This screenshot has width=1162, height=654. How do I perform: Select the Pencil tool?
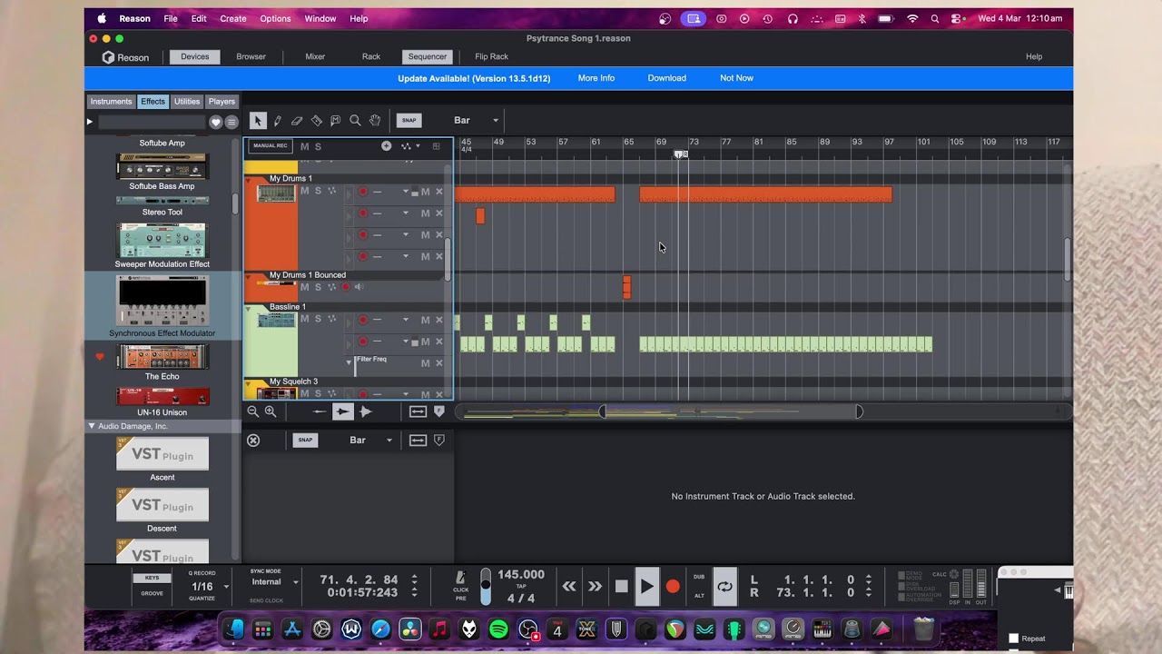(278, 121)
